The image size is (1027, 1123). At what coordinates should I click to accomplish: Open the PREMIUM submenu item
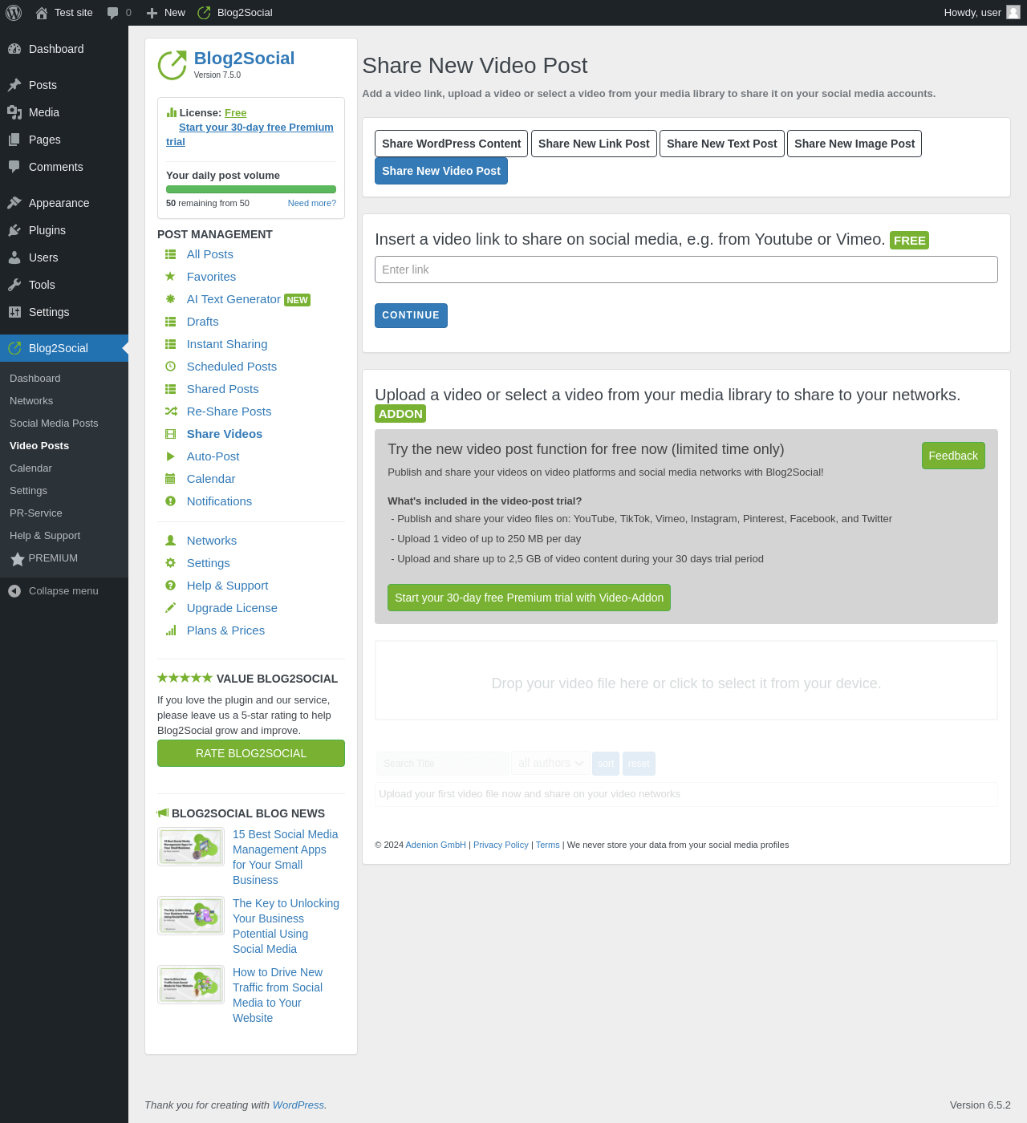(53, 558)
